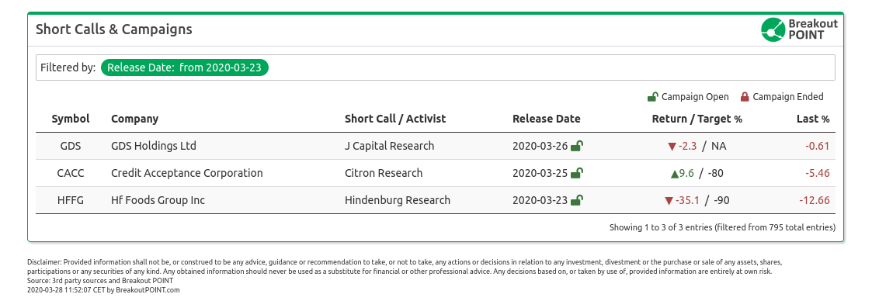Click the green Campaign Open legend lock
Image resolution: width=872 pixels, height=301 pixels.
coord(653,97)
